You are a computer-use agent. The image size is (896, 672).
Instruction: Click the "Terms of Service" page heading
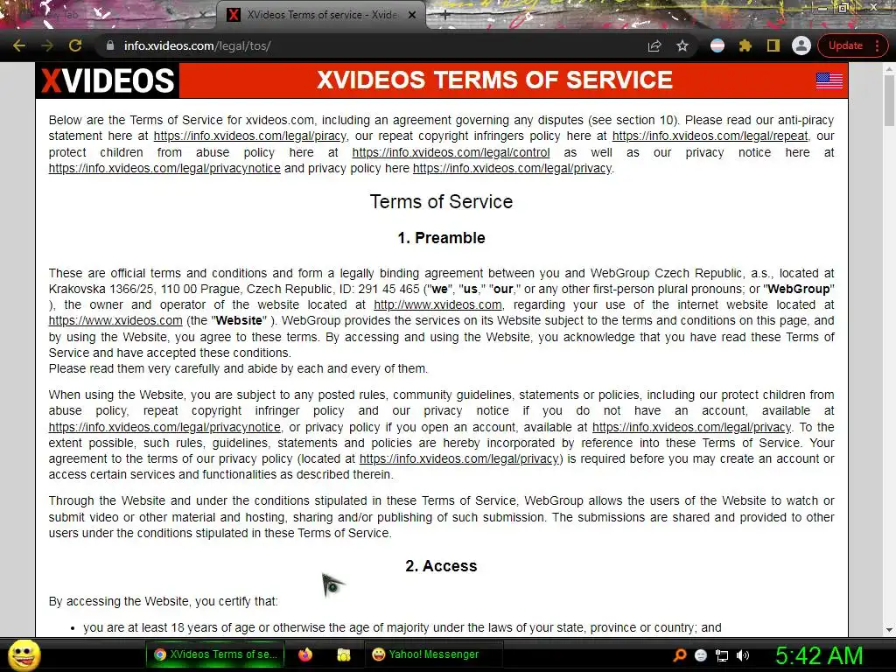coord(441,202)
